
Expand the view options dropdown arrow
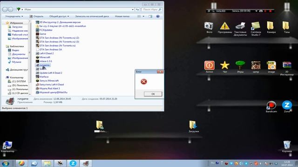tap(143, 16)
